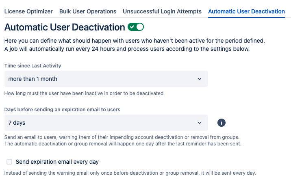Click the 'Send an email to users' help text
This screenshot has height=182, width=291.
(122, 137)
